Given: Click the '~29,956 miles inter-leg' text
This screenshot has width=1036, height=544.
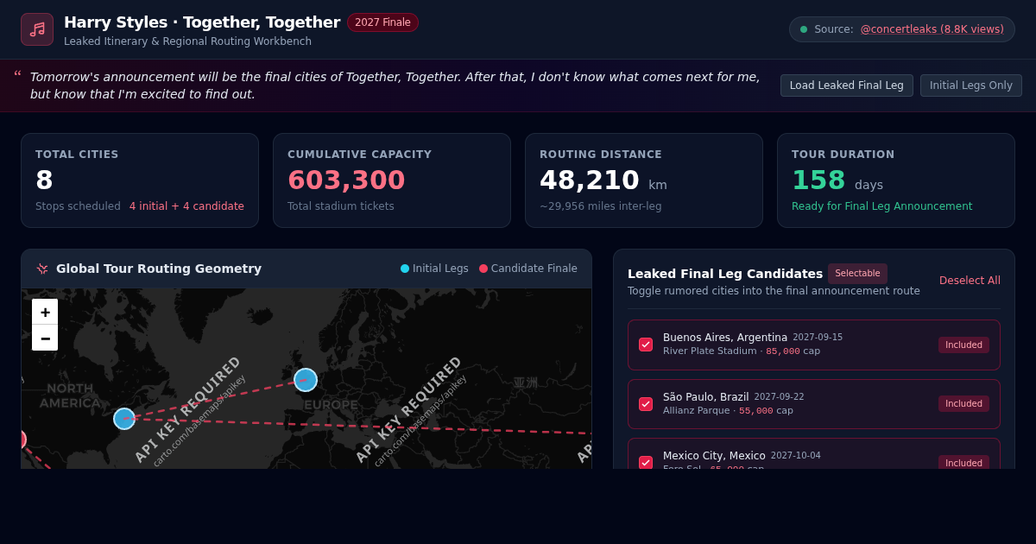Looking at the screenshot, I should pyautogui.click(x=601, y=206).
